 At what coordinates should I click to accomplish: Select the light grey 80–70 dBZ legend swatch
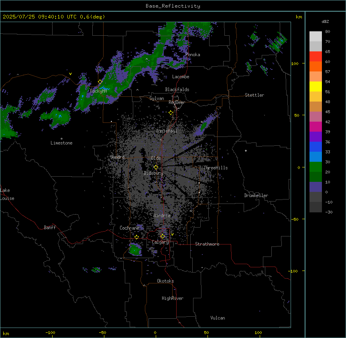pos(315,37)
